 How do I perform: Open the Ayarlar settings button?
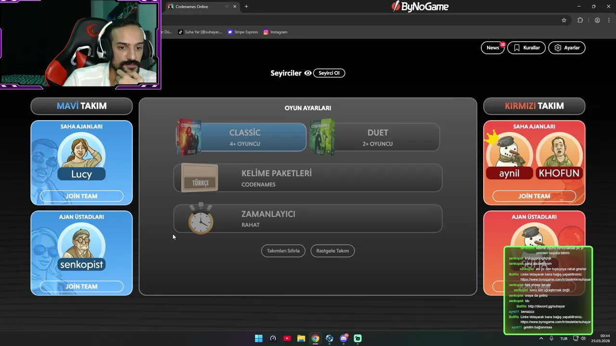tap(567, 48)
